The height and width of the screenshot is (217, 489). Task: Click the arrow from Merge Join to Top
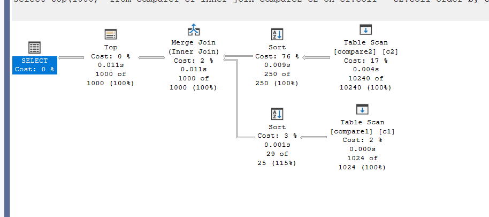pyautogui.click(x=151, y=57)
